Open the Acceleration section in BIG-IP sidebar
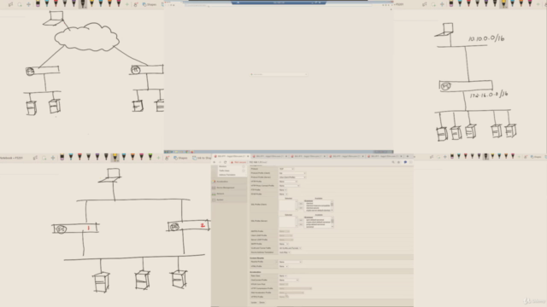The width and height of the screenshot is (547, 307). pyautogui.click(x=229, y=182)
